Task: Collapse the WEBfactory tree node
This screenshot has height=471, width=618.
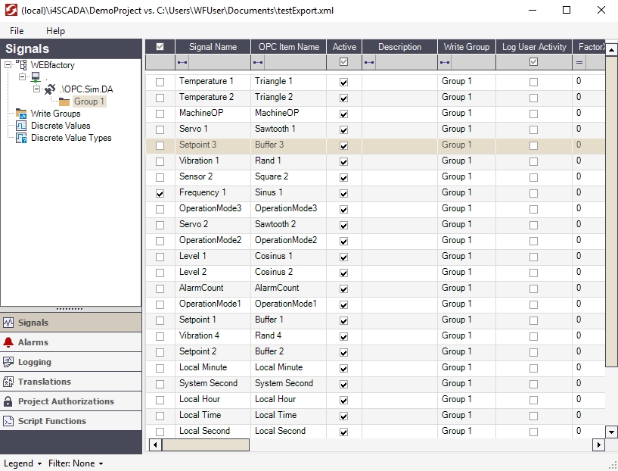Action: pos(8,65)
